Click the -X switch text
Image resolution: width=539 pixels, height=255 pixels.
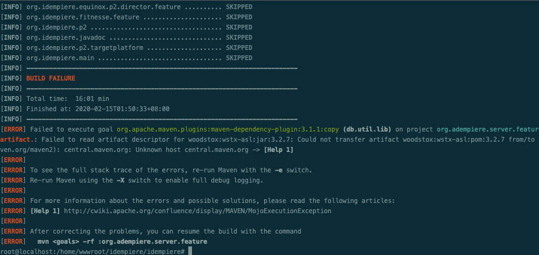pos(120,180)
